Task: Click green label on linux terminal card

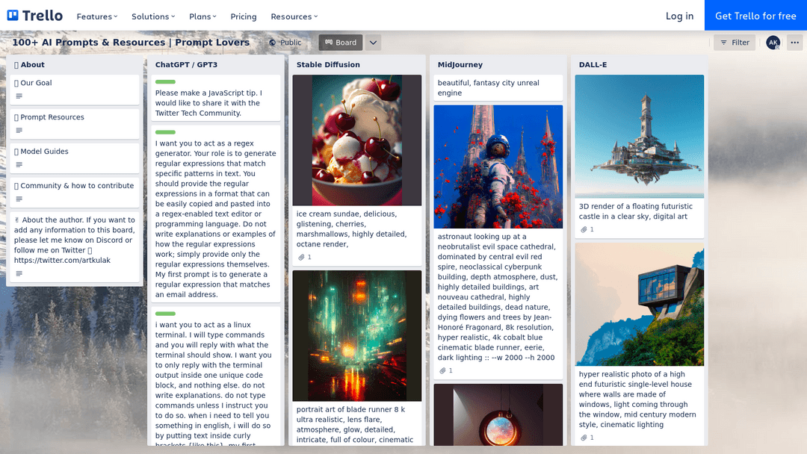Action: [x=165, y=314]
